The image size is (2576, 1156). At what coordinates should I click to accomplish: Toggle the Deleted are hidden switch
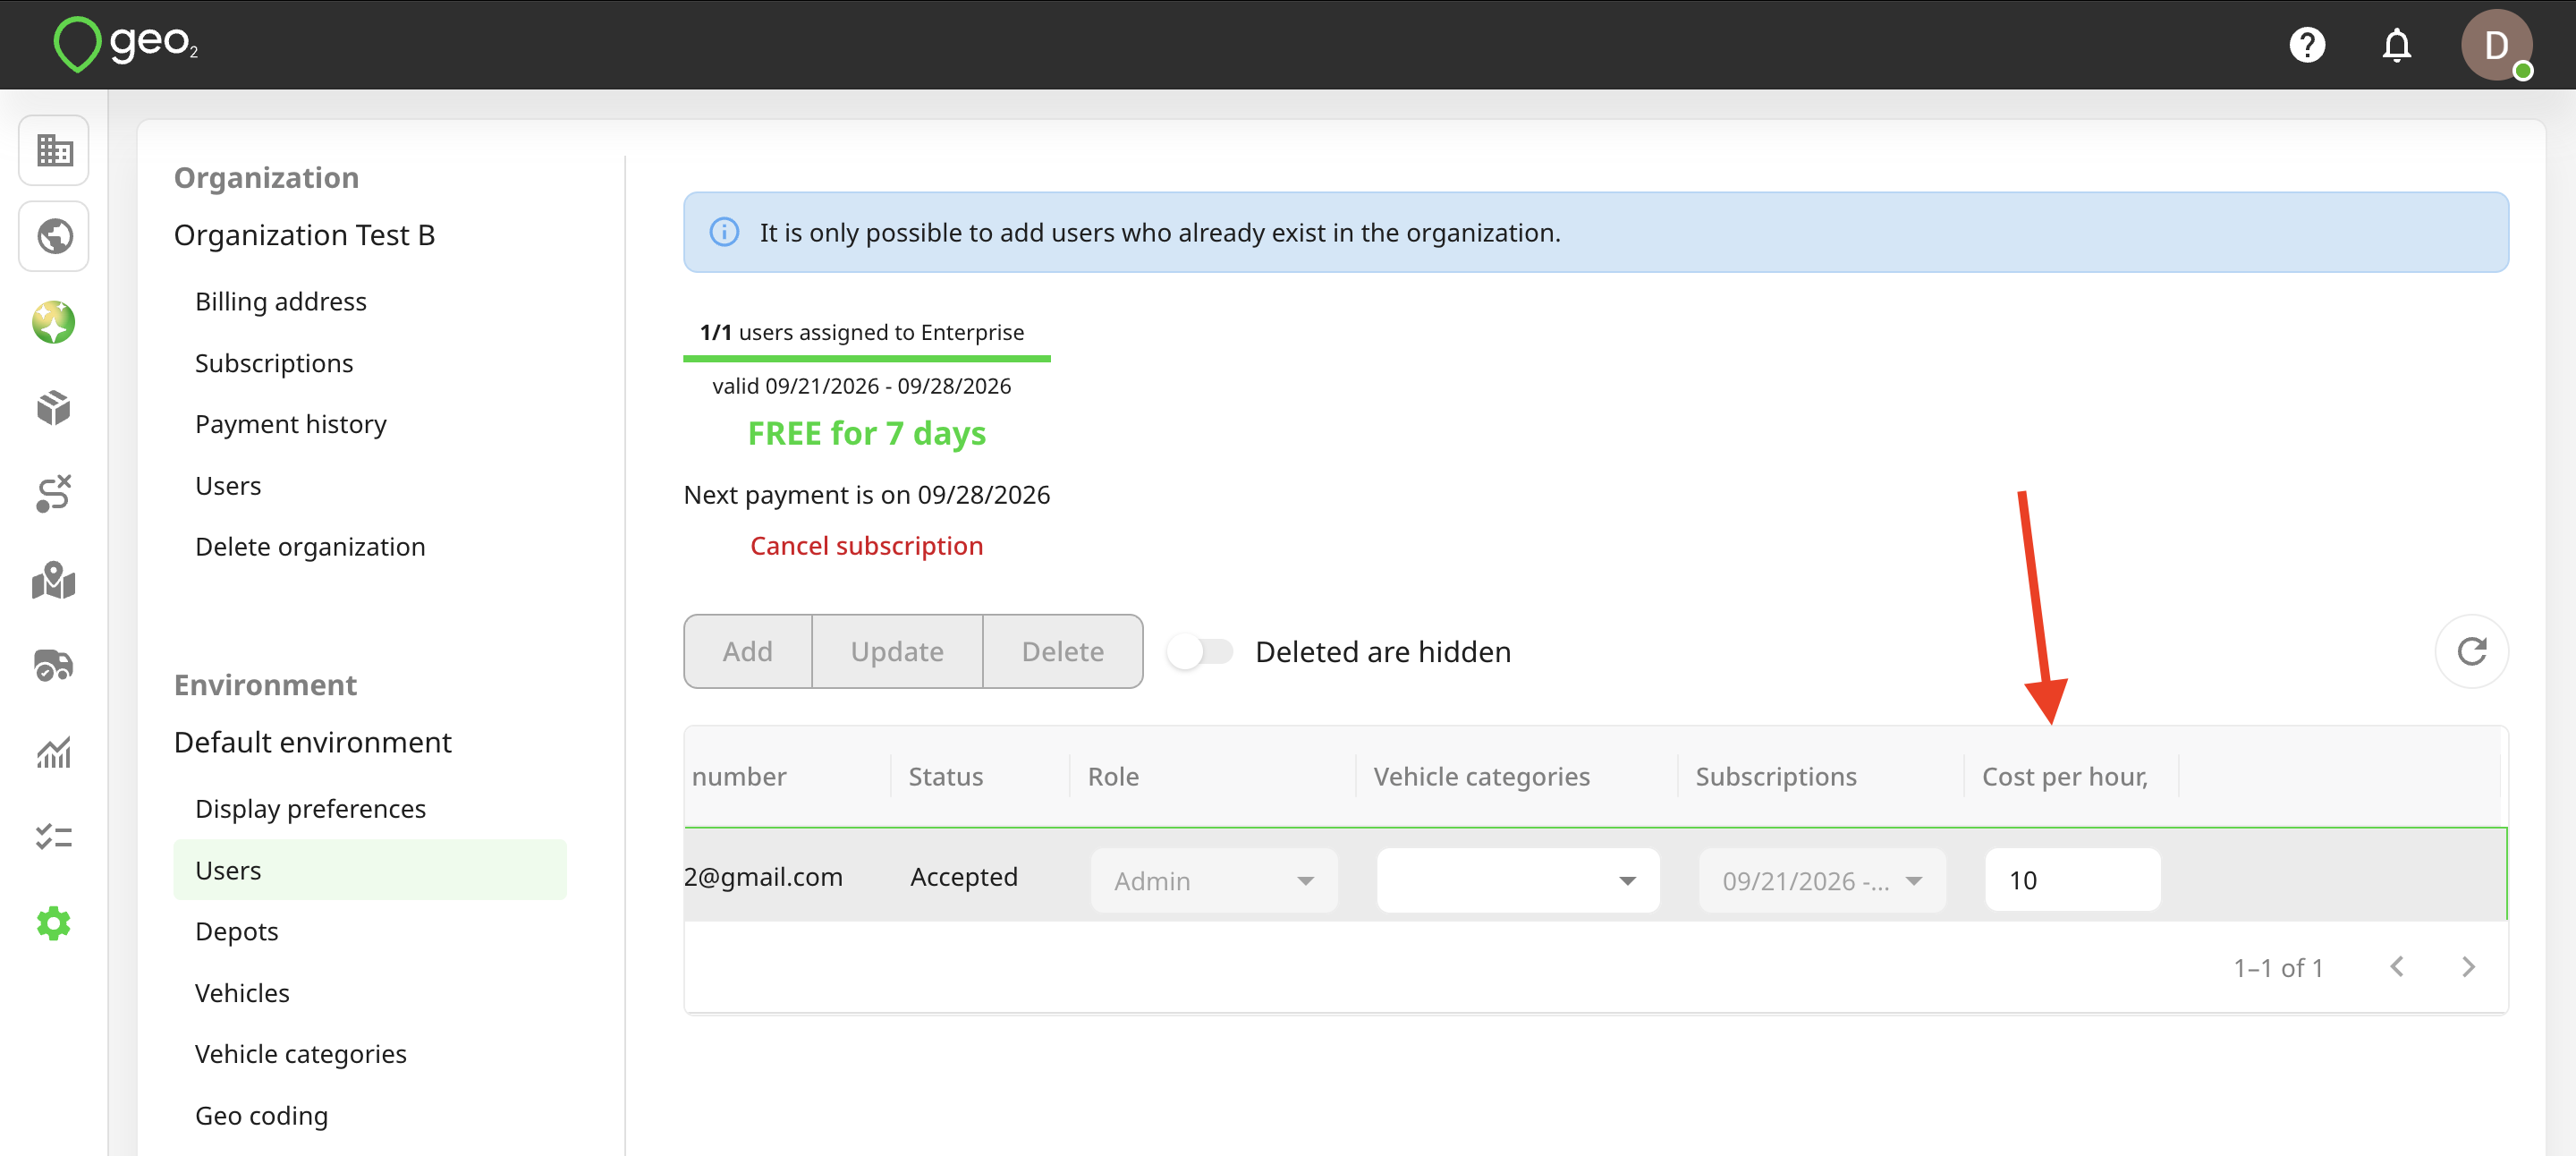[x=1199, y=651]
